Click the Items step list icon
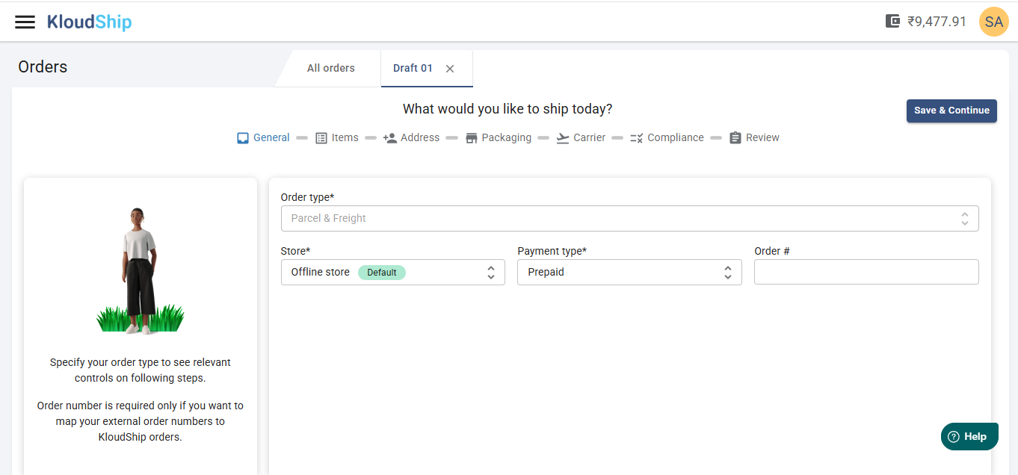This screenshot has height=475, width=1018. point(321,138)
